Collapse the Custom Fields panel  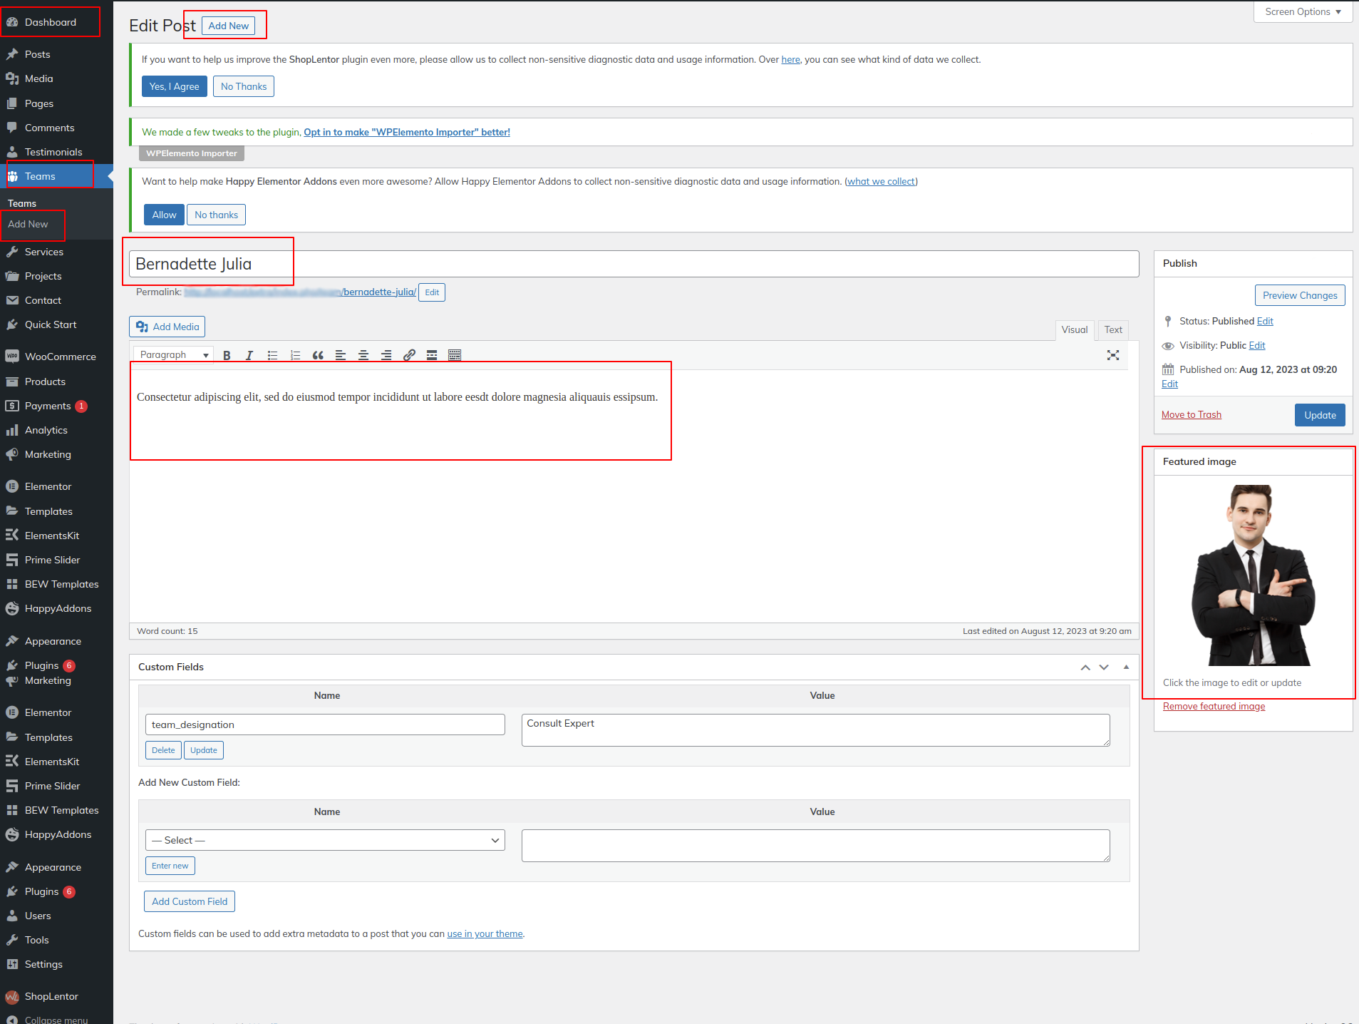point(1126,667)
